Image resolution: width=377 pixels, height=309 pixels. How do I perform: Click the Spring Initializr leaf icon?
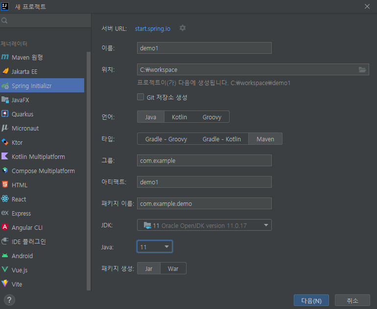point(5,86)
